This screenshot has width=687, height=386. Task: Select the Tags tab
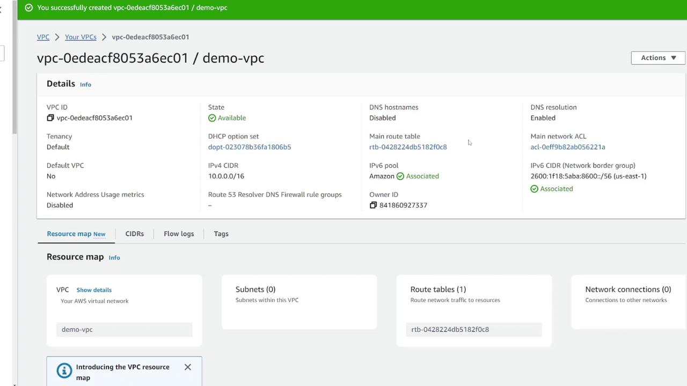(x=221, y=234)
